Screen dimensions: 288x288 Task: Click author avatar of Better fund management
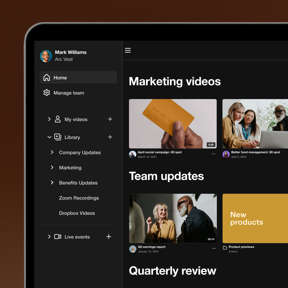(226, 154)
